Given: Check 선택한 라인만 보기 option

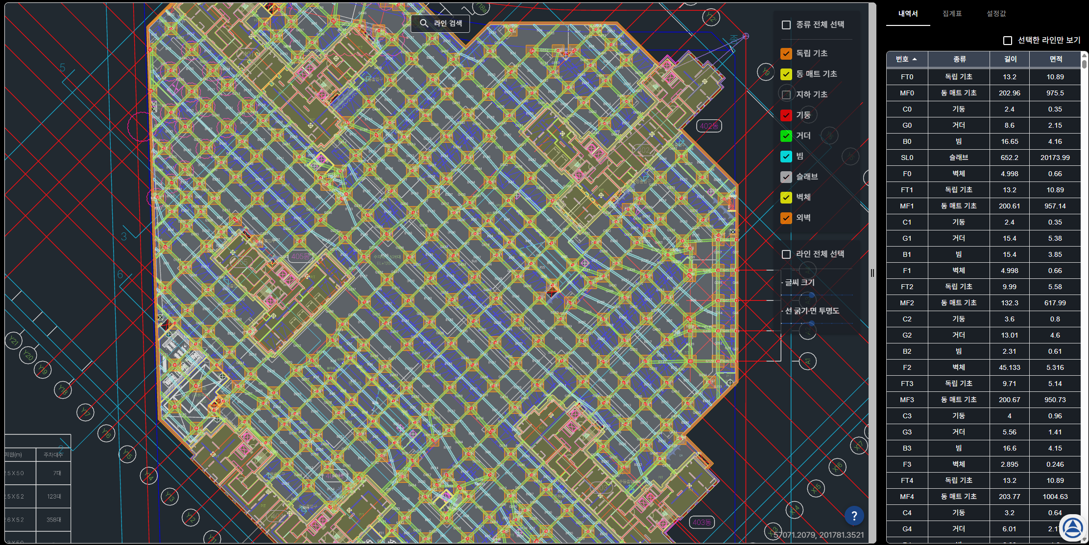Looking at the screenshot, I should point(1008,40).
